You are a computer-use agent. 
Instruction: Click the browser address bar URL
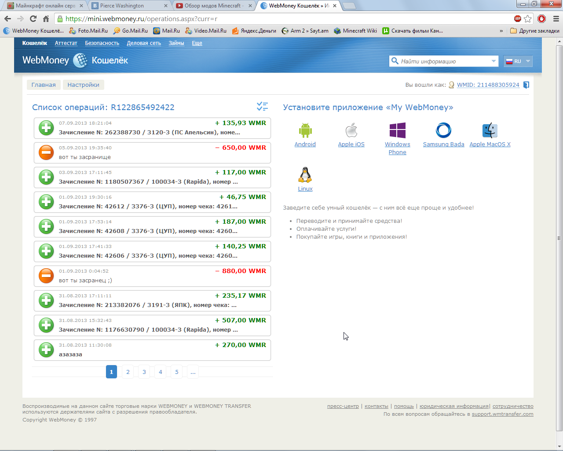click(x=141, y=18)
